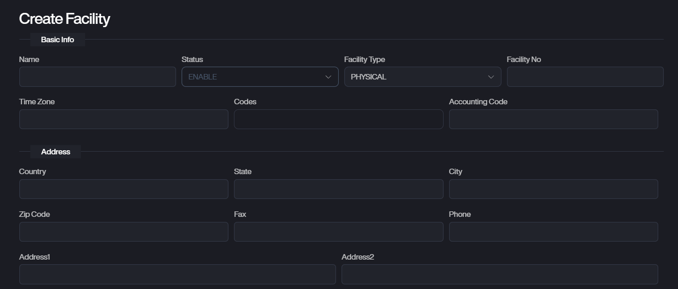Click the Fax number field
This screenshot has width=678, height=289.
[x=338, y=232]
